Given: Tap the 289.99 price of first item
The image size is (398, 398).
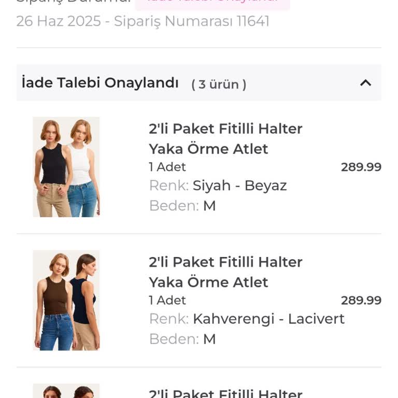Looking at the screenshot, I should click(x=361, y=167).
